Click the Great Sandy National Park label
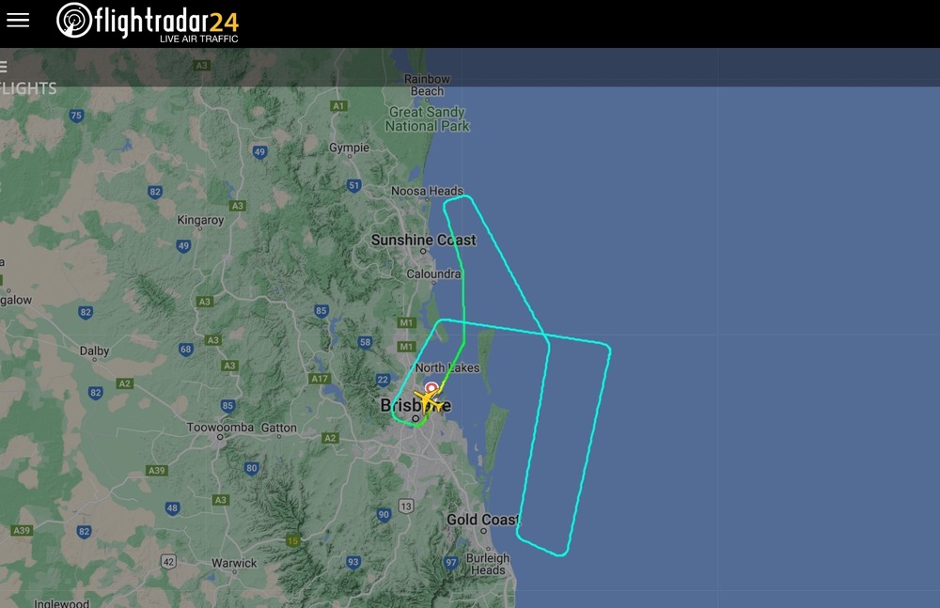The image size is (940, 608). (x=428, y=118)
